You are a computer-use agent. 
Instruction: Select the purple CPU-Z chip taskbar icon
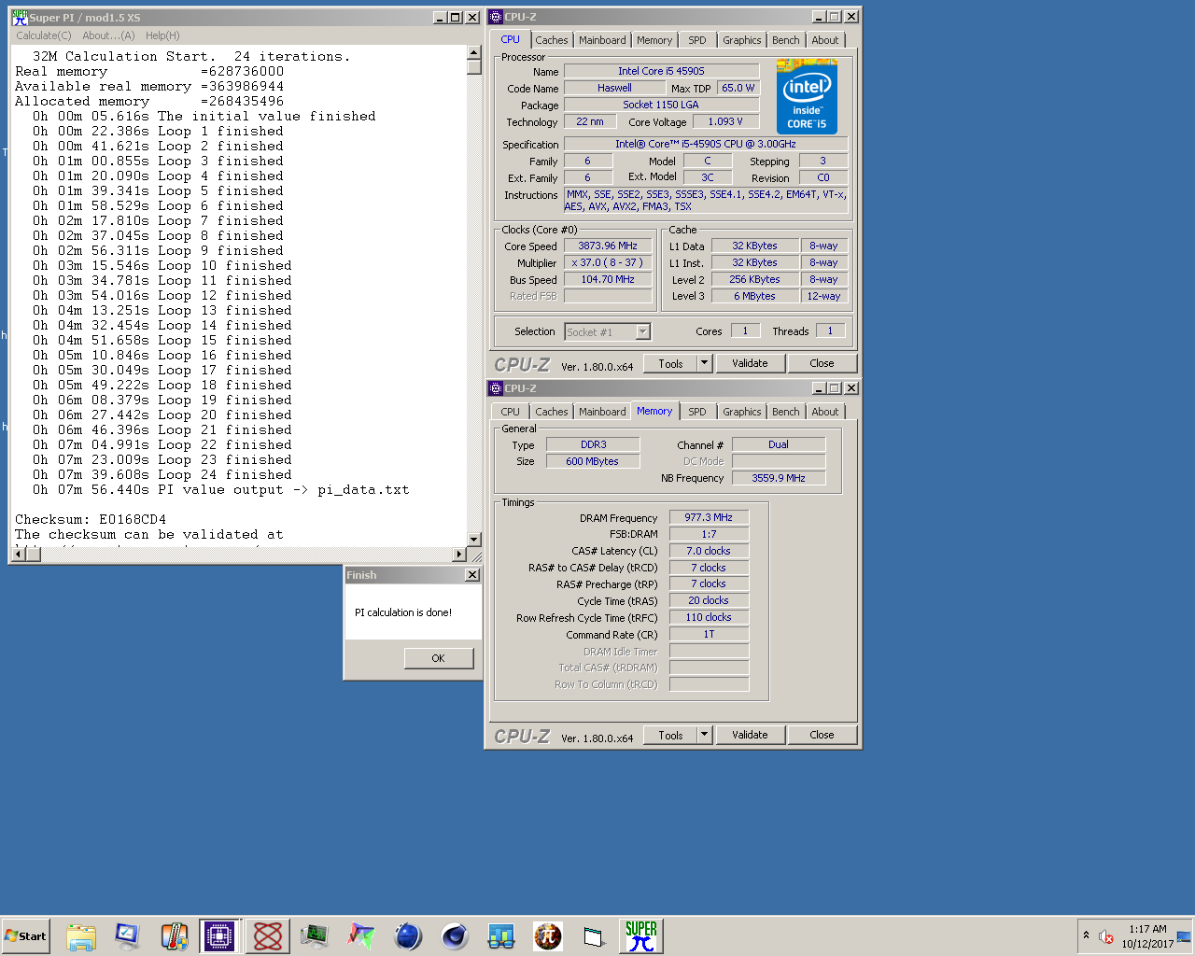coord(219,936)
